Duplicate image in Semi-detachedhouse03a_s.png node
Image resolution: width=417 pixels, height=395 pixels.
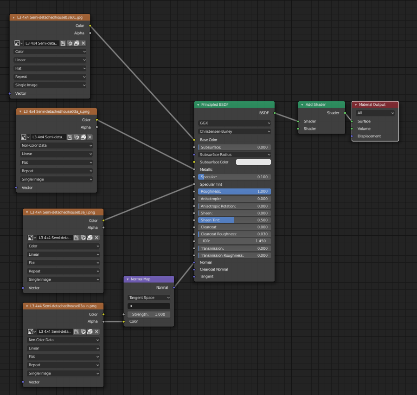point(77,137)
